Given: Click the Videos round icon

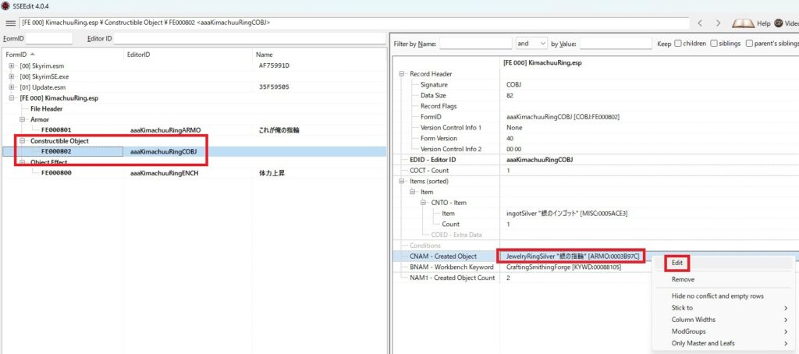Looking at the screenshot, I should point(779,23).
